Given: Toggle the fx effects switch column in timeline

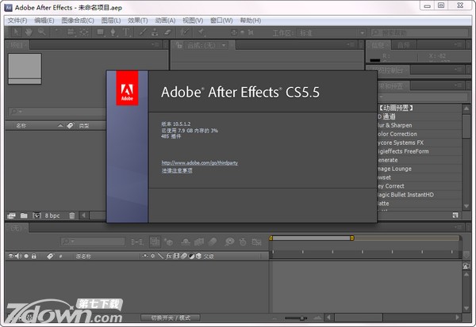Looking at the screenshot, I should pos(169,257).
